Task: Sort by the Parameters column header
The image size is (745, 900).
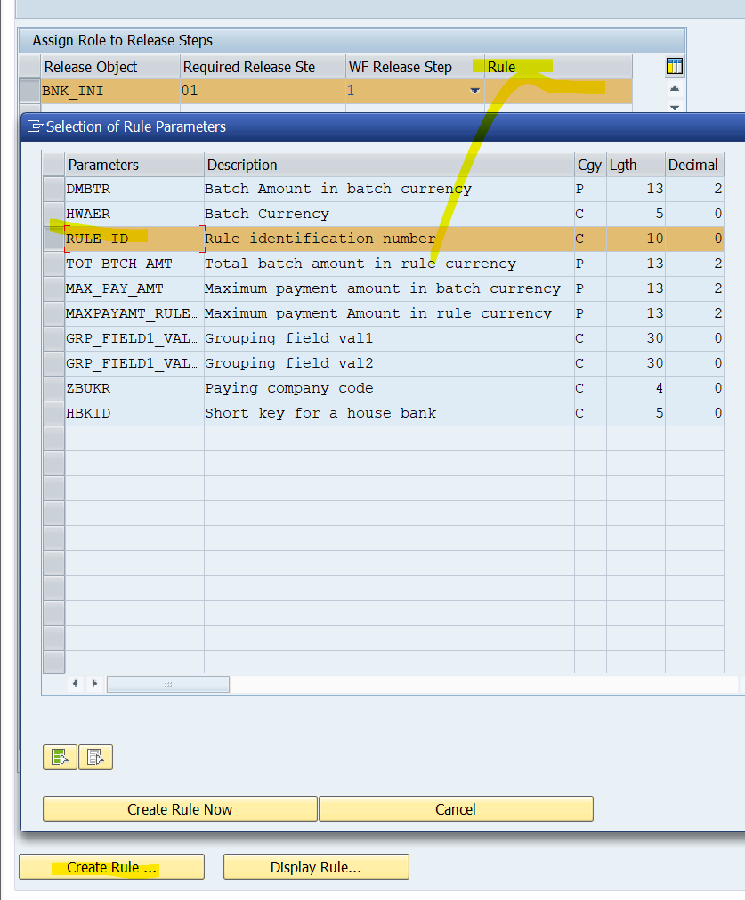Action: point(134,165)
